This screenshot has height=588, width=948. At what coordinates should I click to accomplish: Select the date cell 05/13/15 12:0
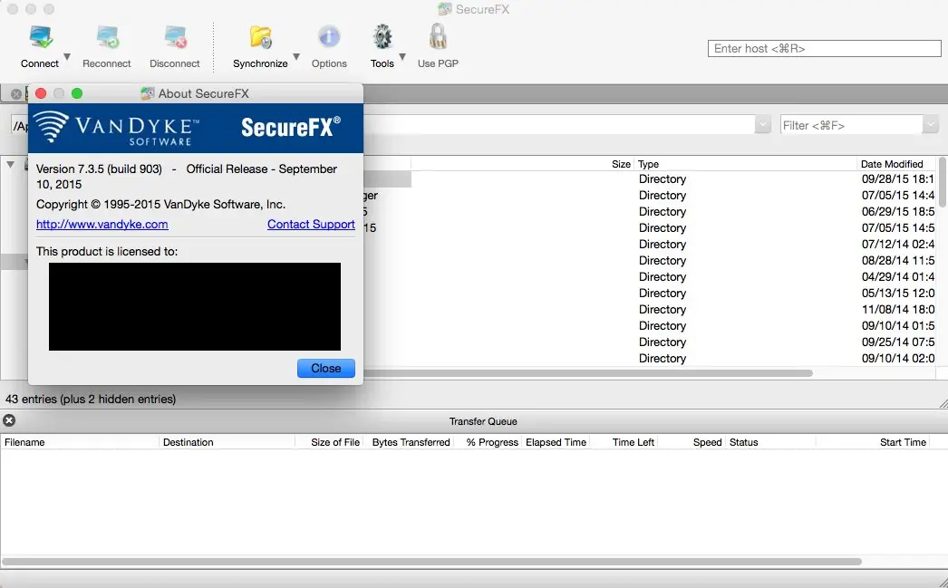[x=898, y=293]
